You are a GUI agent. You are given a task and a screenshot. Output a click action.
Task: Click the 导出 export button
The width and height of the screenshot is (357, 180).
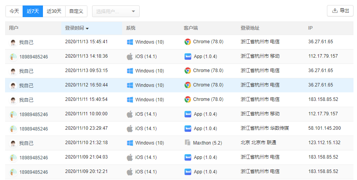click(340, 11)
